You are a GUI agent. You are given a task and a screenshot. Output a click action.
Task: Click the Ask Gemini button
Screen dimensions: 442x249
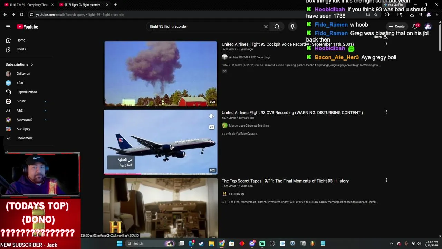click(394, 5)
